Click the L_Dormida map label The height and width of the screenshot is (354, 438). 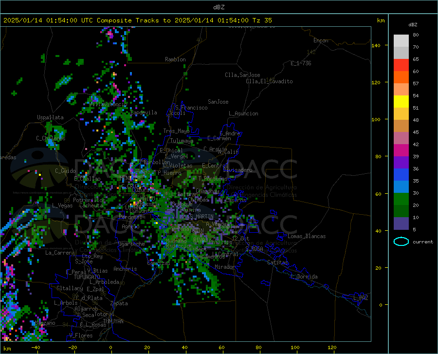pyautogui.click(x=304, y=277)
